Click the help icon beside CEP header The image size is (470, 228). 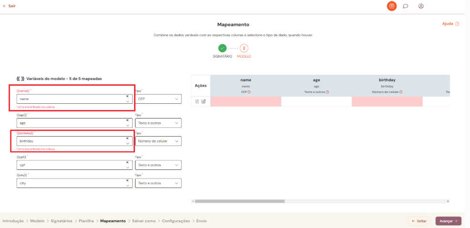[x=249, y=92]
